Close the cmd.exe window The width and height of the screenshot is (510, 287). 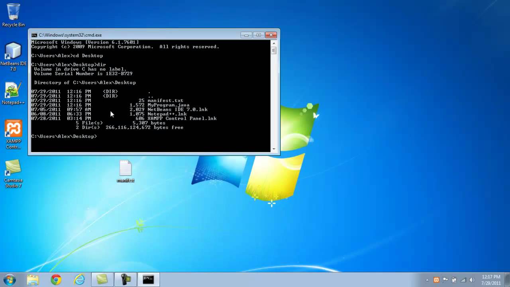(x=271, y=35)
